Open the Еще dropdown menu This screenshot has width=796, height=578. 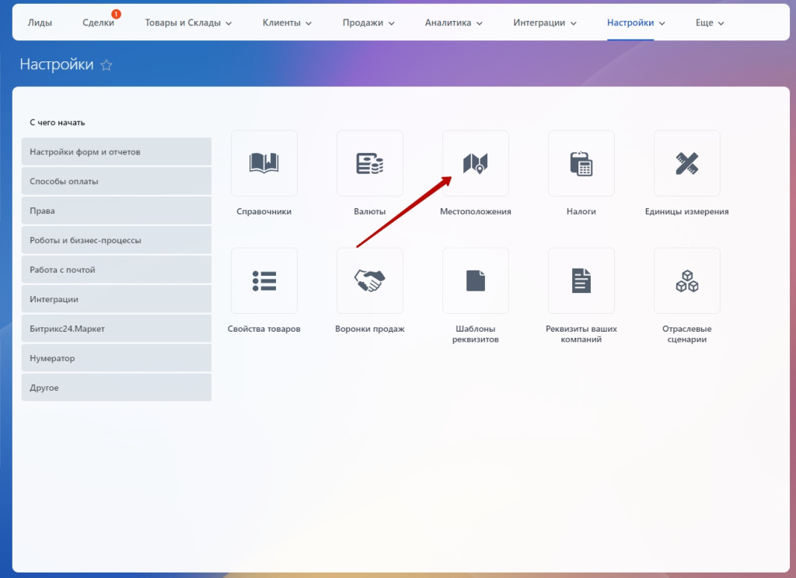coord(709,23)
